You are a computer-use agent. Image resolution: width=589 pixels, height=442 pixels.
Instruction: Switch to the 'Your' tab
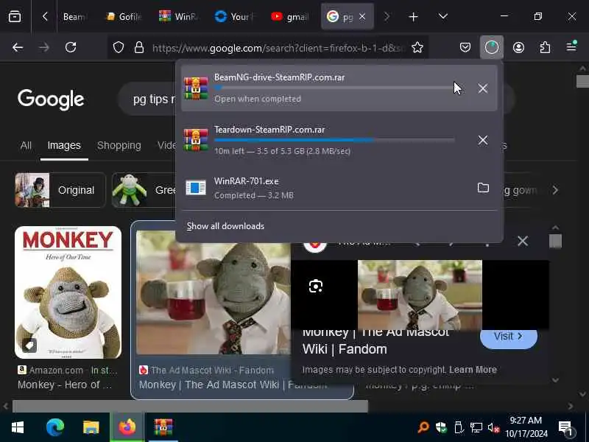pos(236,16)
